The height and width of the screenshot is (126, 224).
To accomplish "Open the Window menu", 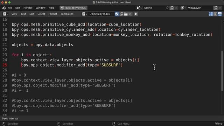I will pos(41,8).
